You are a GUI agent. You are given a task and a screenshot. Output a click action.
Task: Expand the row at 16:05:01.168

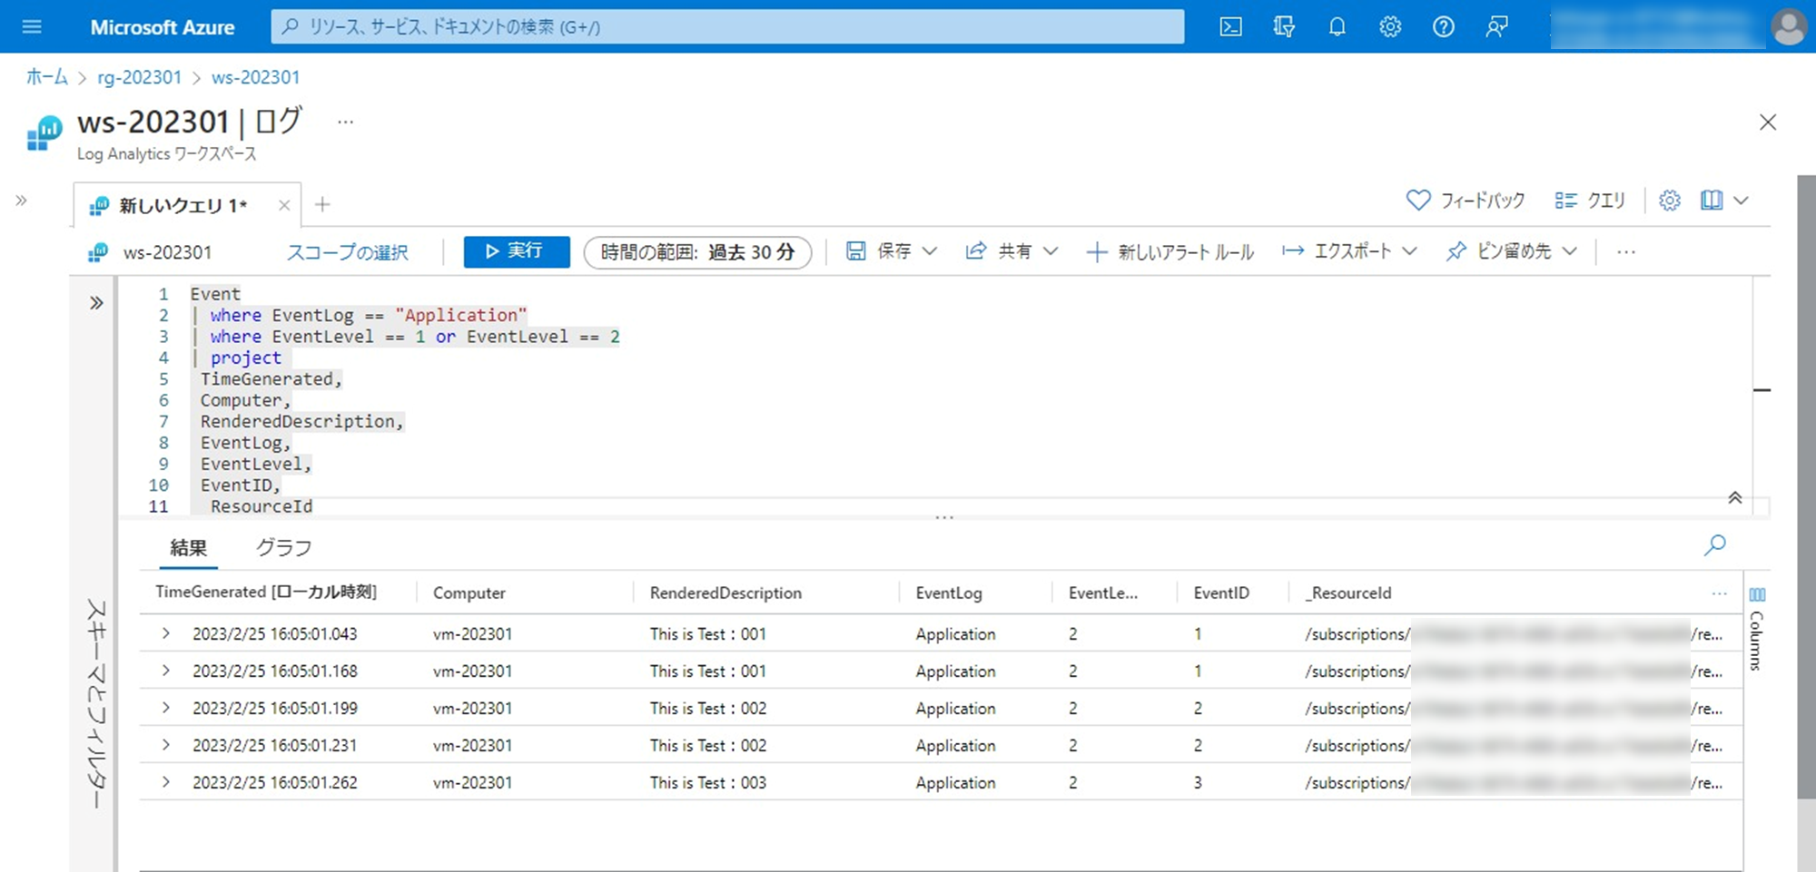pyautogui.click(x=166, y=671)
